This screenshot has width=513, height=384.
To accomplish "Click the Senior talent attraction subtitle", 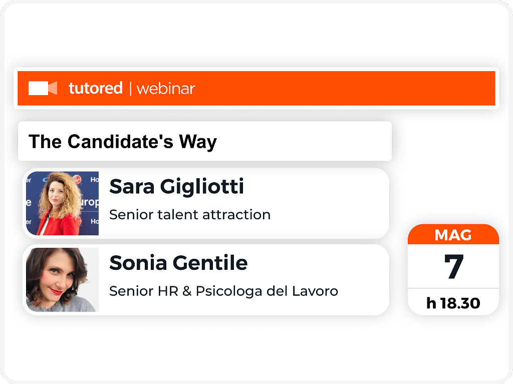I will (190, 215).
